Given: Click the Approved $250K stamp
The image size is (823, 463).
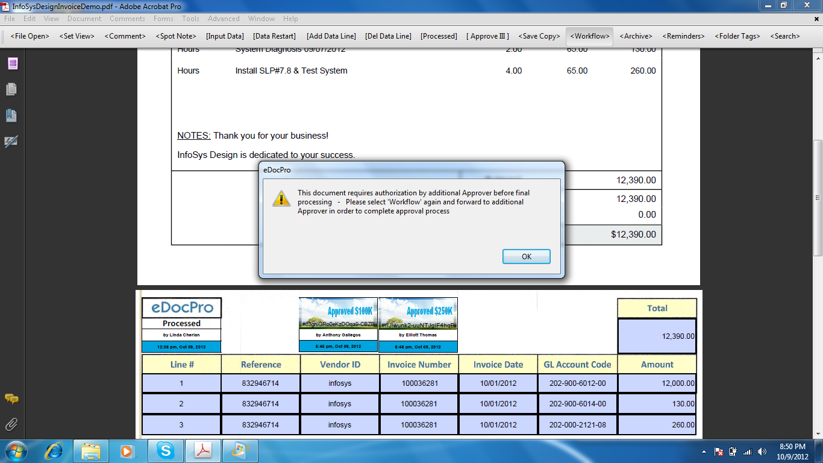Looking at the screenshot, I should [418, 324].
